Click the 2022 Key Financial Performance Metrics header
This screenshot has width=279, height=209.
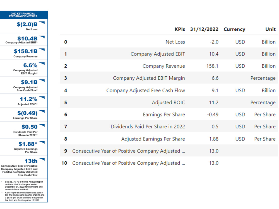click(23, 15)
